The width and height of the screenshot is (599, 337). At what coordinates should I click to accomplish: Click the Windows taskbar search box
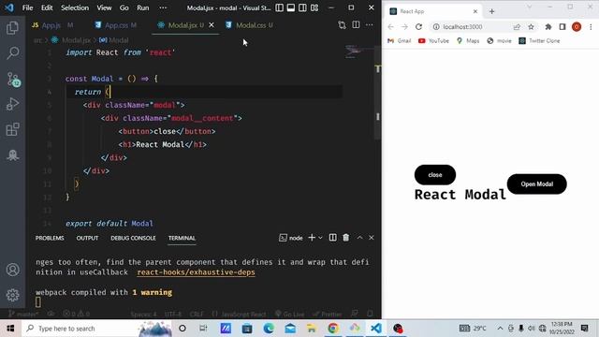[x=97, y=329]
